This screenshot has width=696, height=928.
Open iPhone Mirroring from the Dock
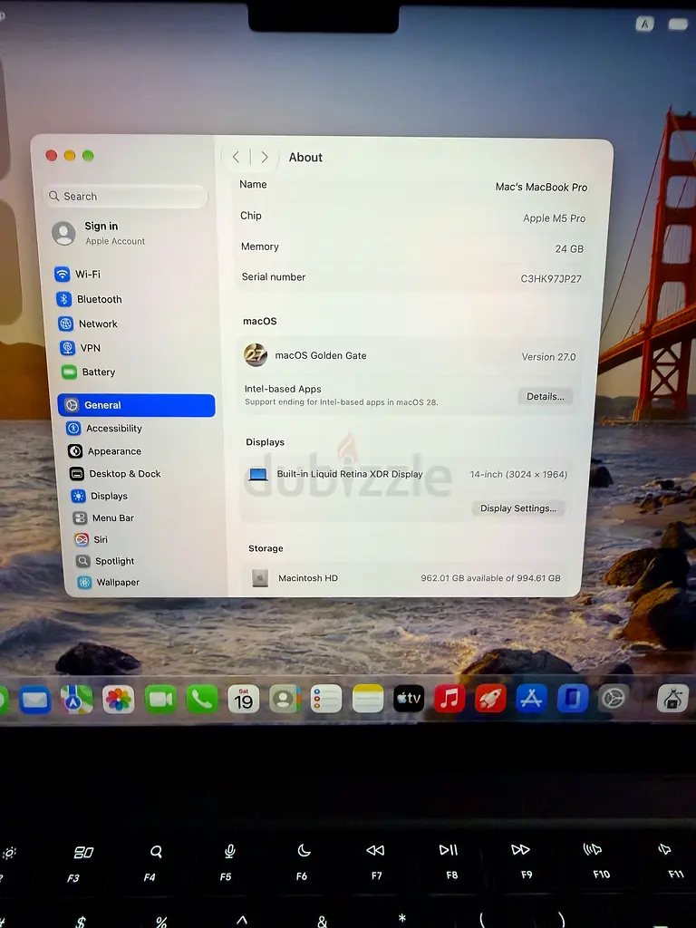pos(573,699)
